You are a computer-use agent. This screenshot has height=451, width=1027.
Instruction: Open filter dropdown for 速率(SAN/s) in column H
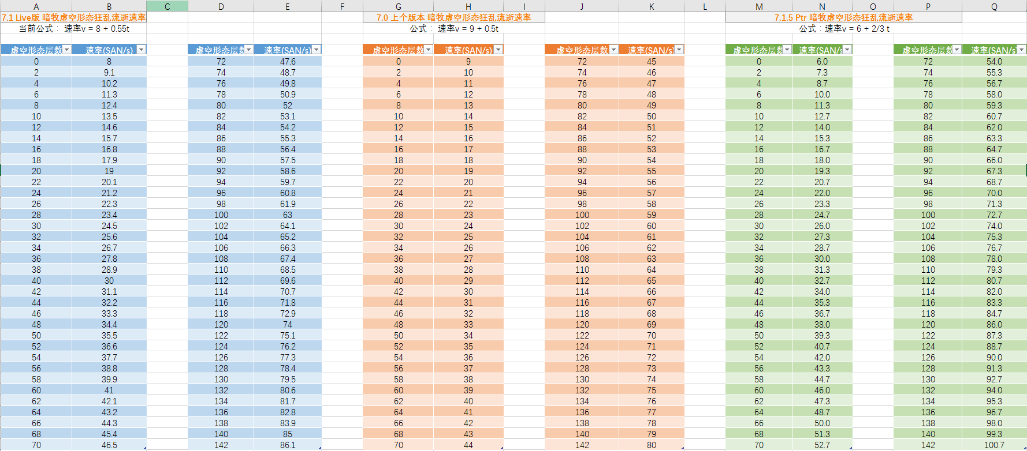click(498, 50)
